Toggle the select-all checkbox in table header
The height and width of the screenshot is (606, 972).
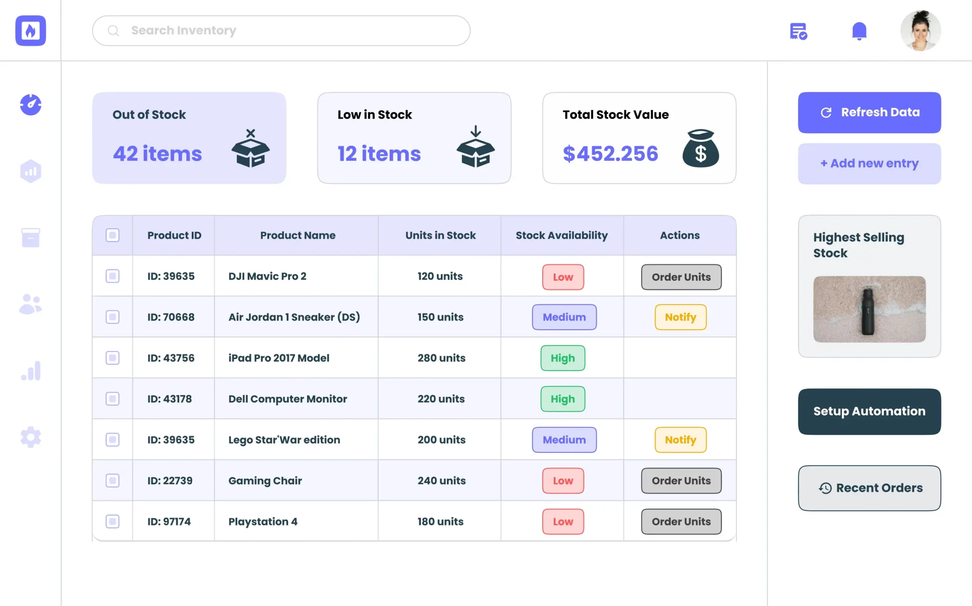coord(113,235)
